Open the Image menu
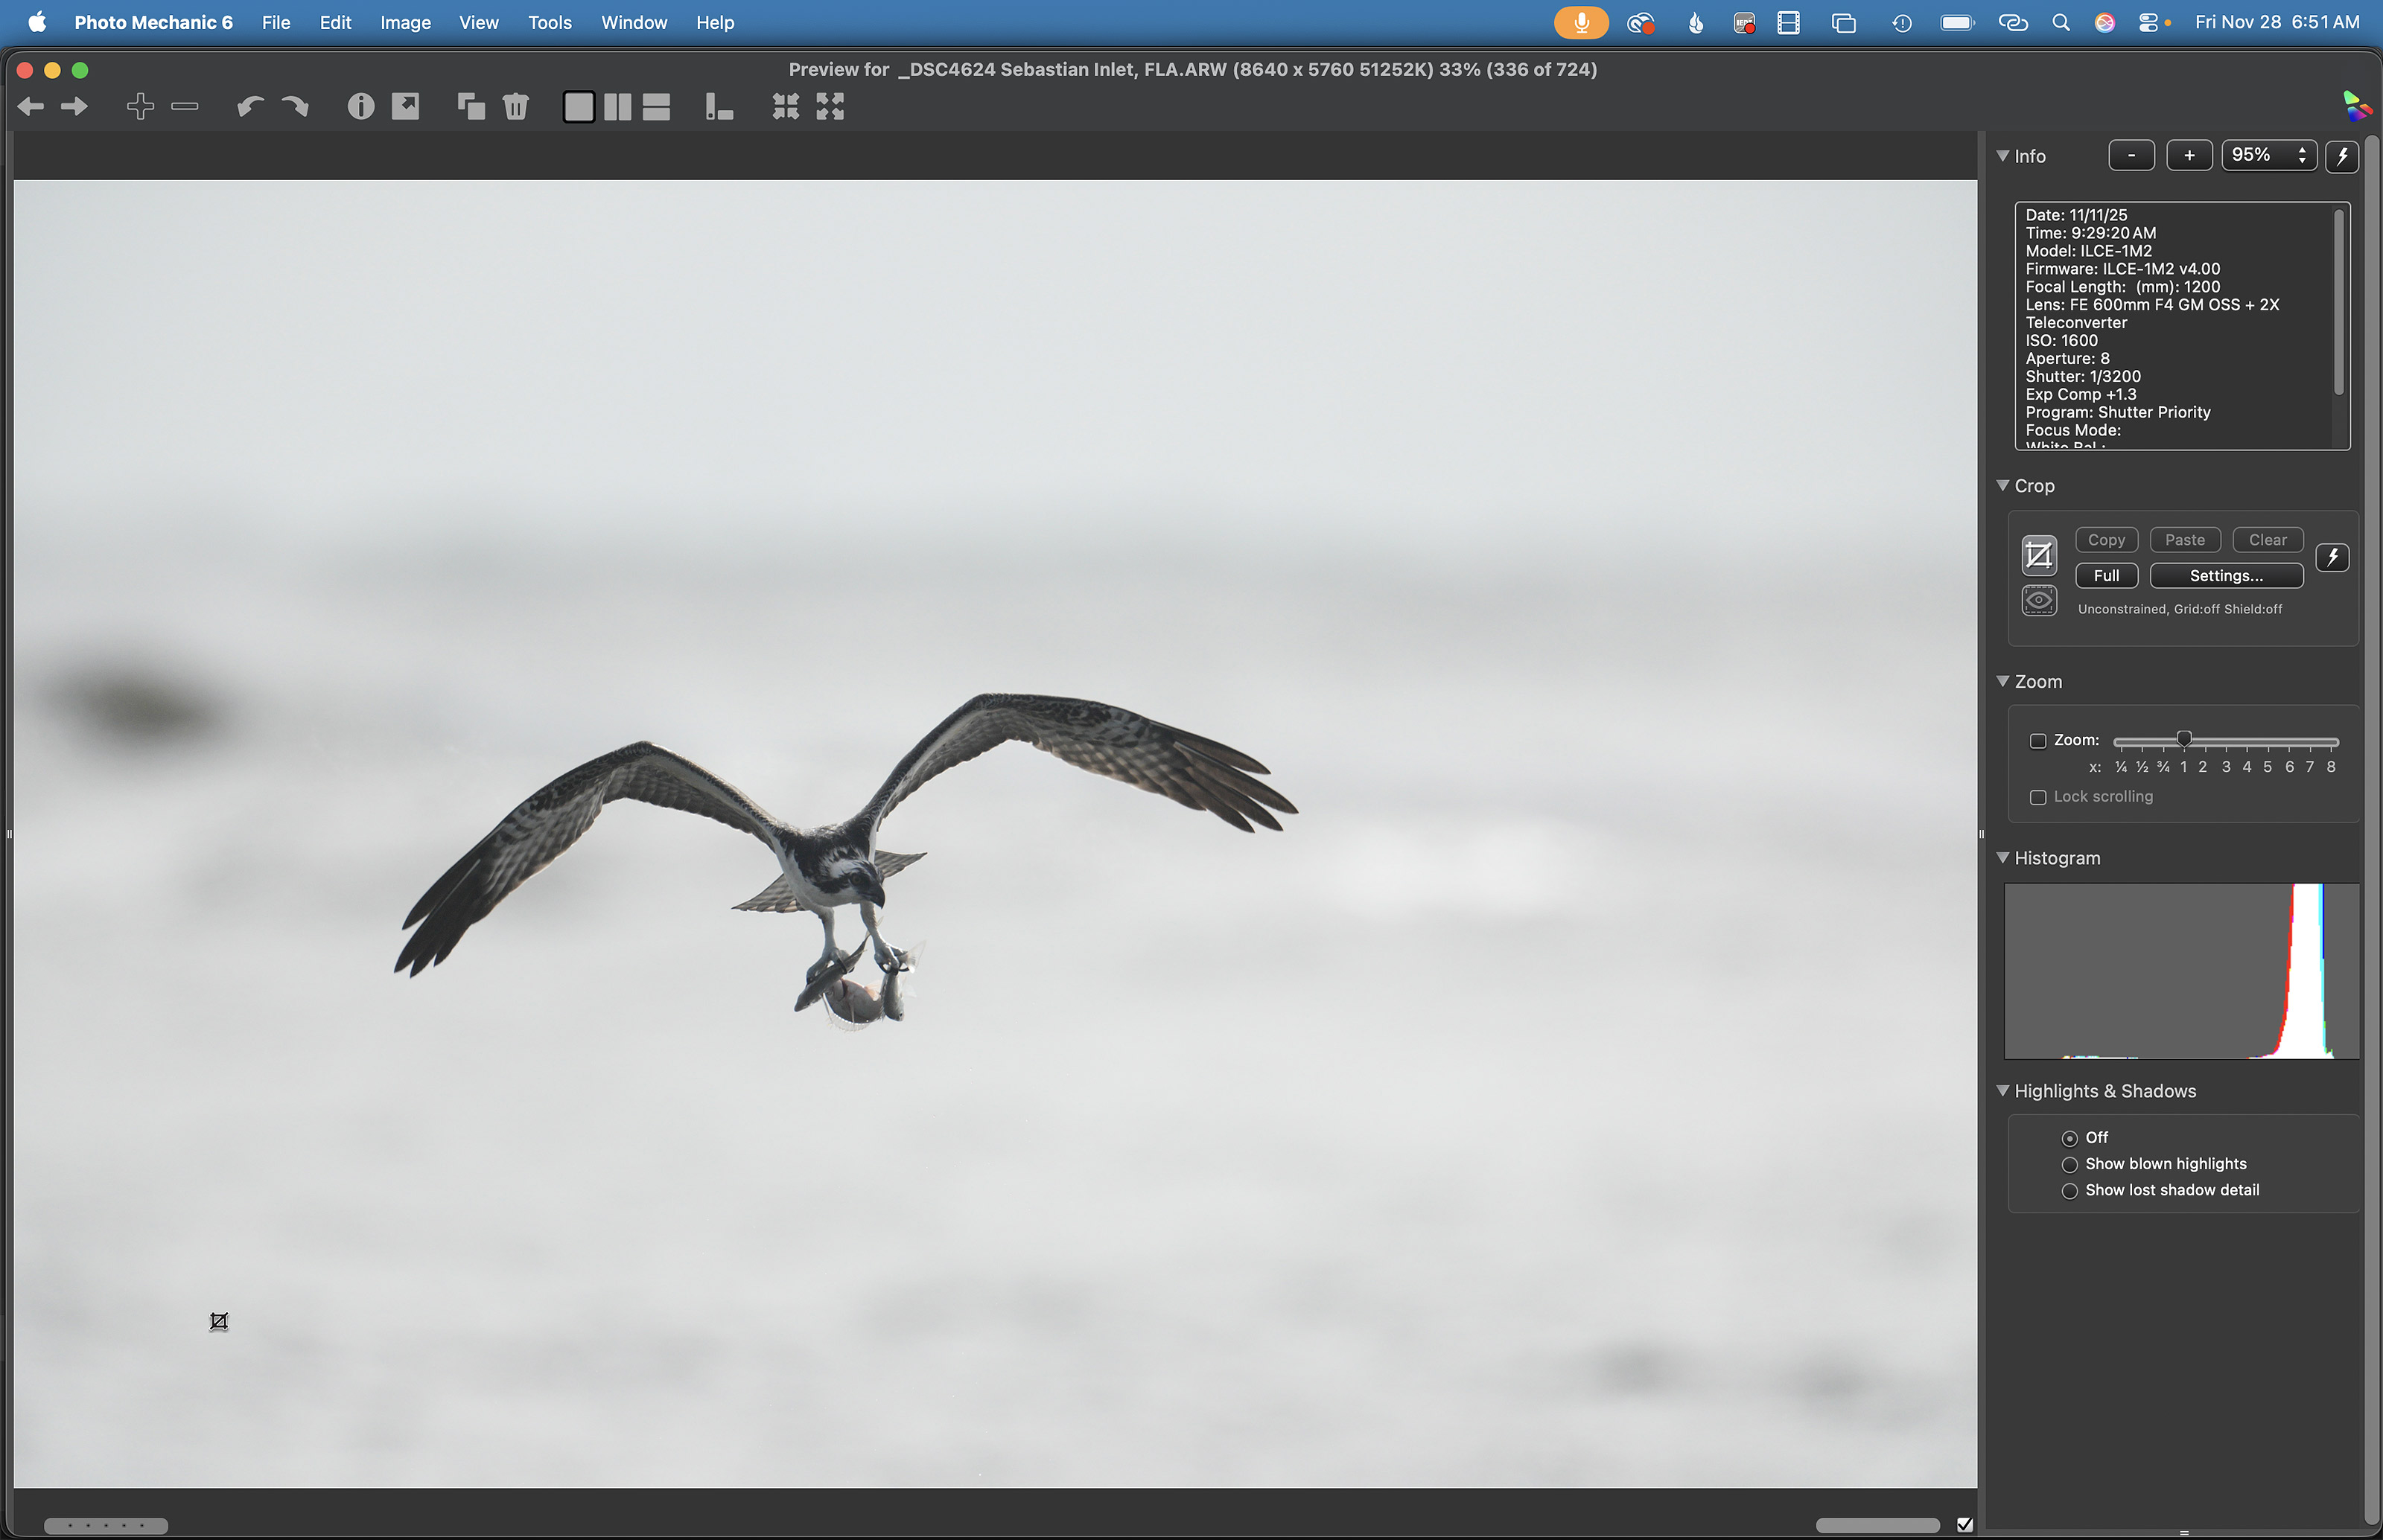2383x1540 pixels. [x=405, y=22]
